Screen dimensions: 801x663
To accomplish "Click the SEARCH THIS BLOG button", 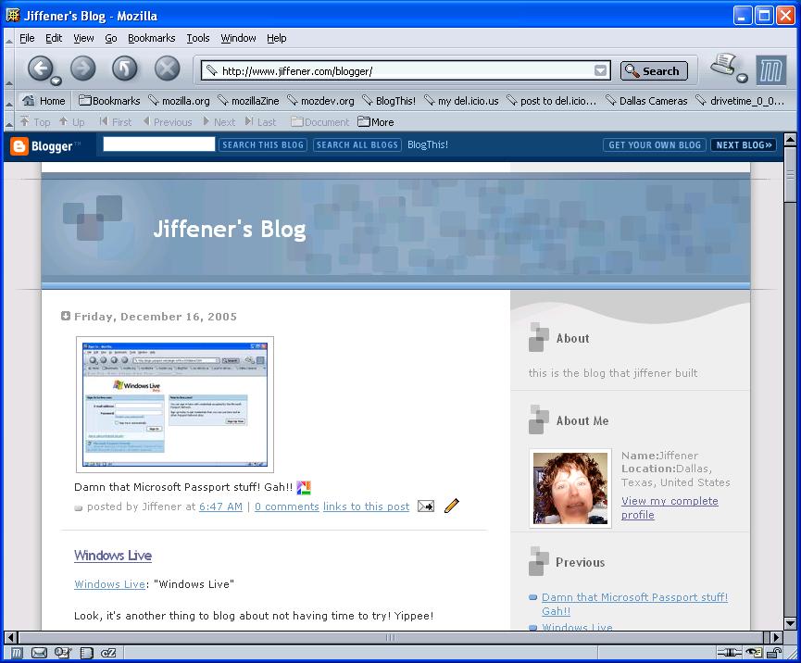I will click(263, 144).
